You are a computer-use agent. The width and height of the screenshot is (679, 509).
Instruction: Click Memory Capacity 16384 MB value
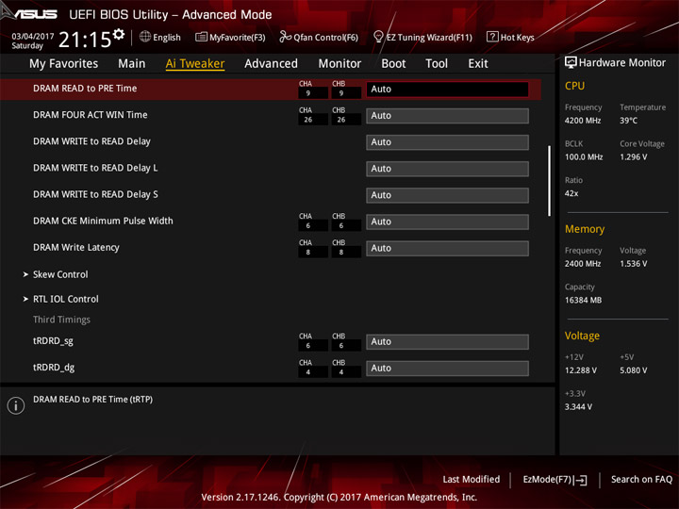point(583,301)
